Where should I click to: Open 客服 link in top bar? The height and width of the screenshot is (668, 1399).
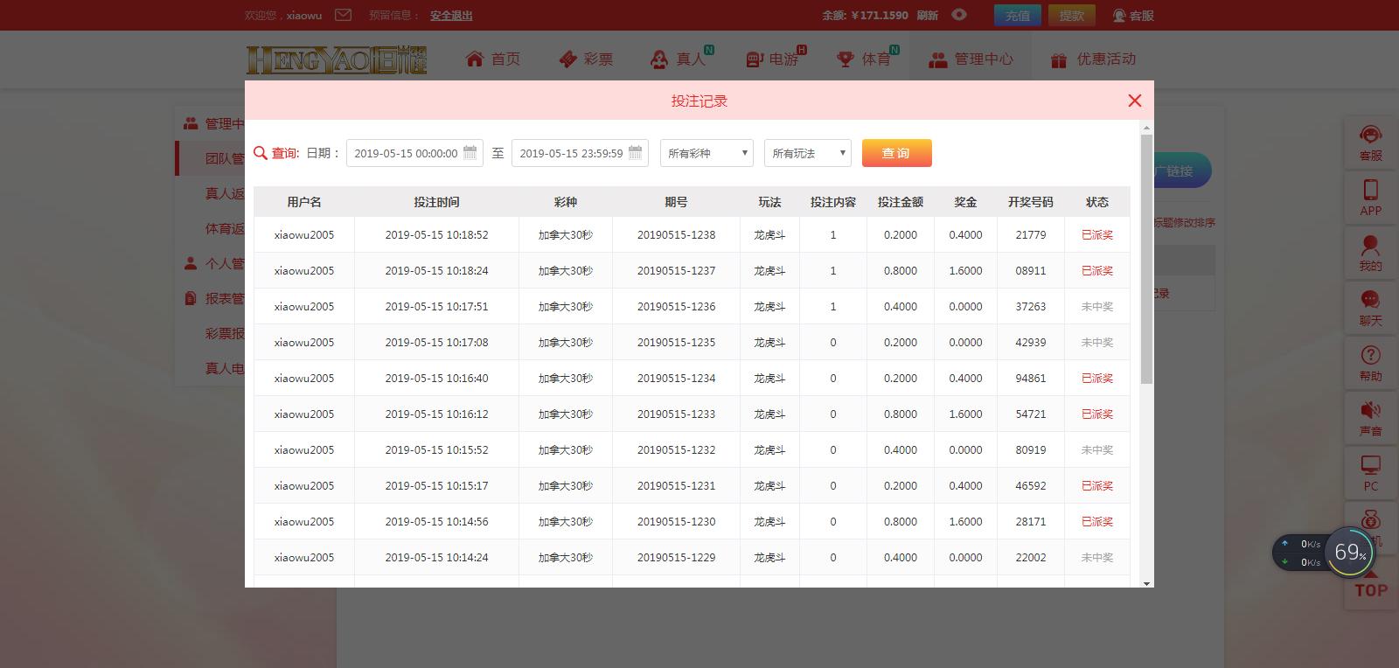1133,15
